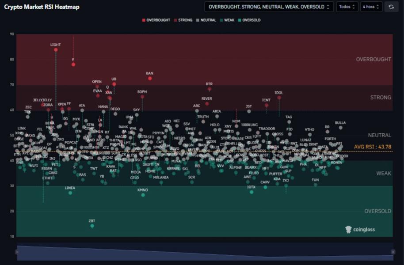Click the coinglass bat icon bottom right
This screenshot has height=265, width=404.
347,229
